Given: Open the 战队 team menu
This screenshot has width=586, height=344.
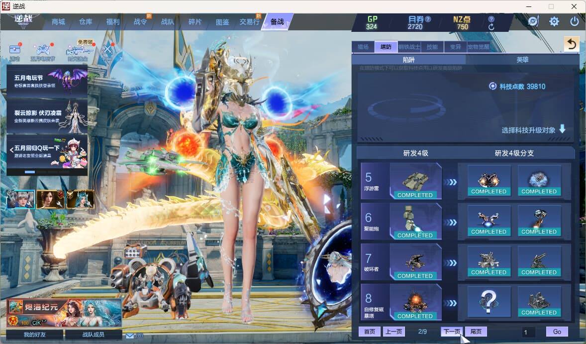Looking at the screenshot, I should [168, 22].
